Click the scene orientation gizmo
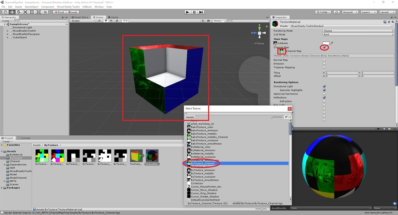Viewport: 398px width, 215px height. [259, 33]
